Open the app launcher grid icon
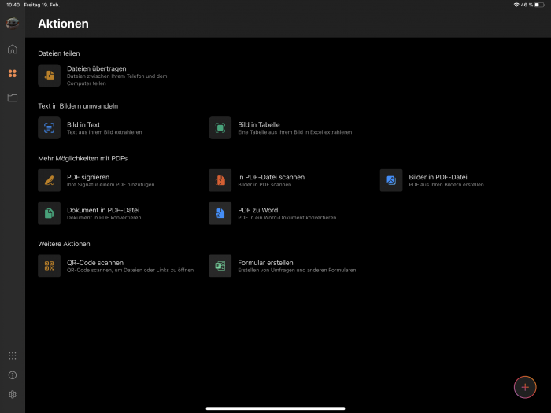 tap(13, 356)
